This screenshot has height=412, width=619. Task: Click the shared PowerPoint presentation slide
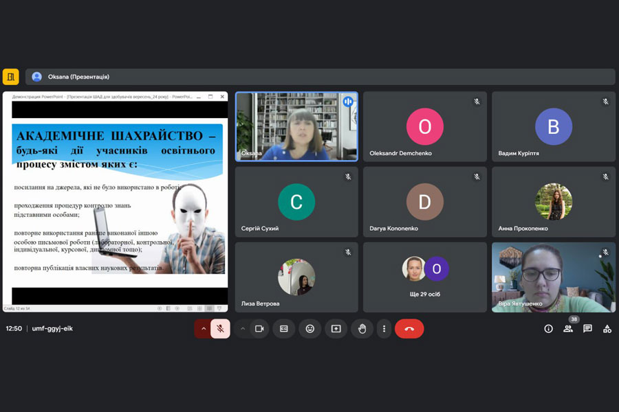pyautogui.click(x=116, y=202)
